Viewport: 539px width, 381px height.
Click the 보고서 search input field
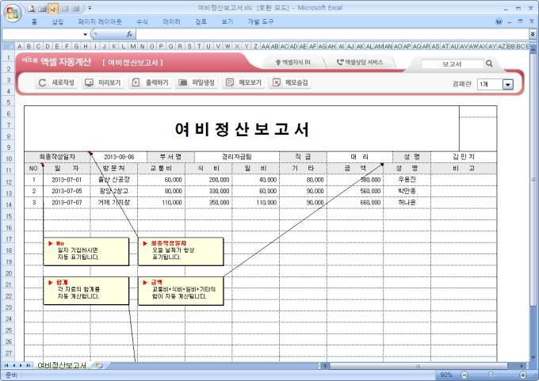452,64
